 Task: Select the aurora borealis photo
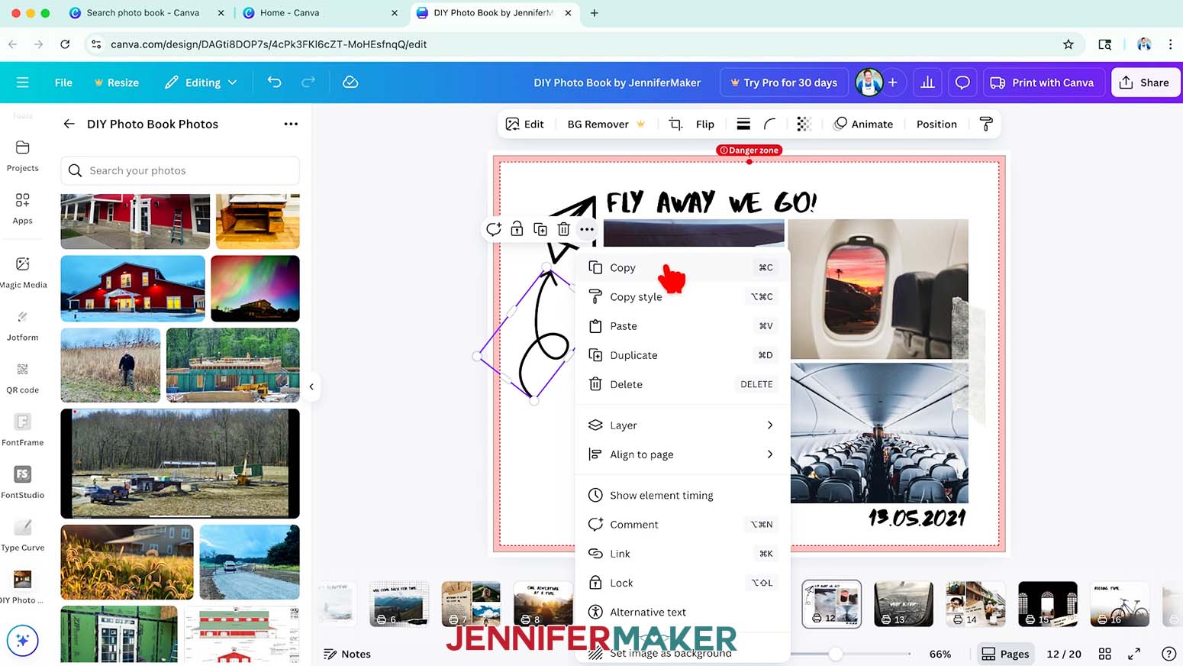pos(255,289)
